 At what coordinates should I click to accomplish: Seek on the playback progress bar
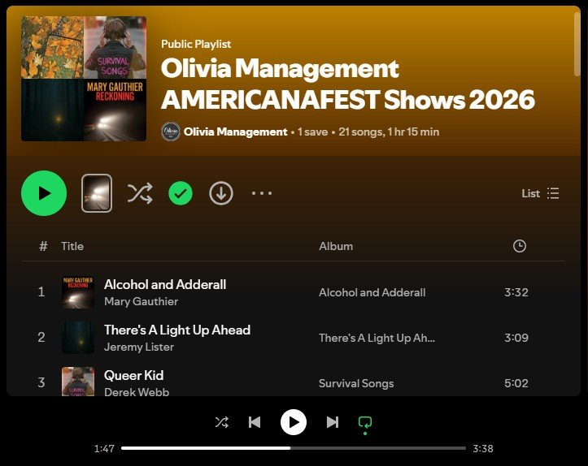click(x=294, y=448)
